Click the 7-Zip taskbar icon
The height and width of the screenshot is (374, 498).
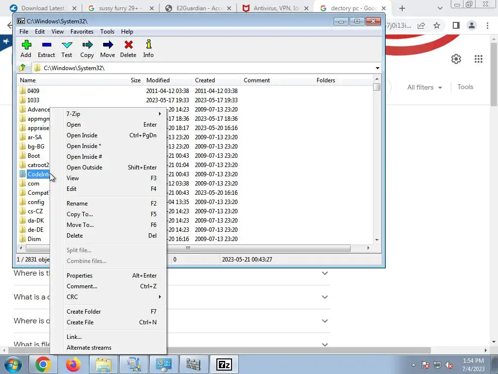(224, 364)
